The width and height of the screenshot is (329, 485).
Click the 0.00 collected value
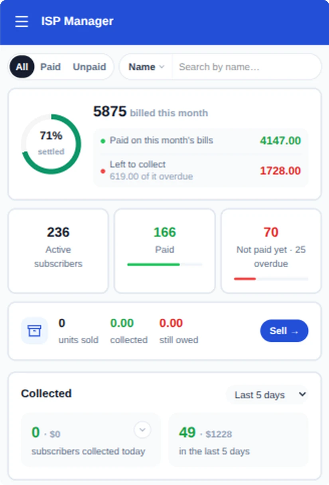(122, 323)
